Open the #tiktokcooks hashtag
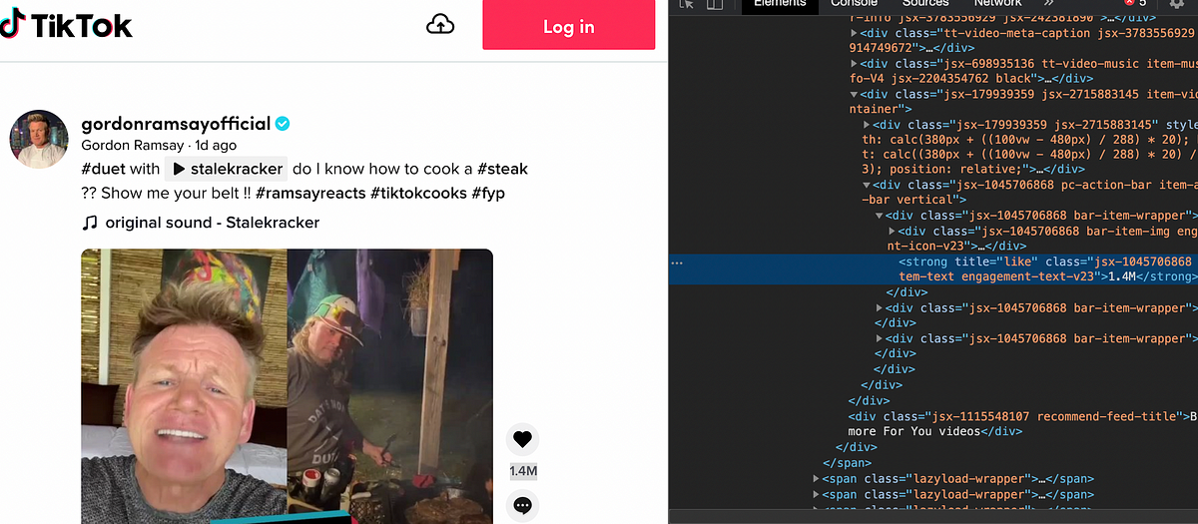This screenshot has width=1198, height=524. click(x=418, y=193)
